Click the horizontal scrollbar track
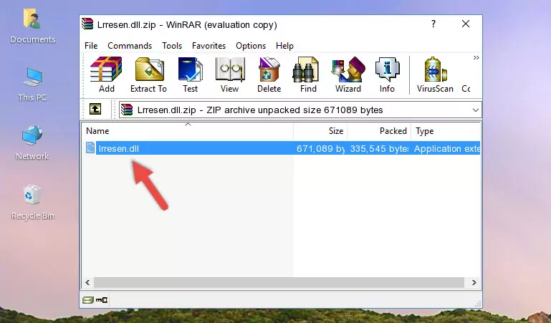Screen dimensions: 551x323 [x=279, y=282]
